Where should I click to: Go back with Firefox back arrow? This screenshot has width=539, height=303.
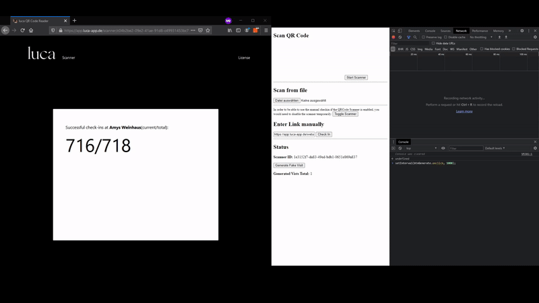pos(5,30)
